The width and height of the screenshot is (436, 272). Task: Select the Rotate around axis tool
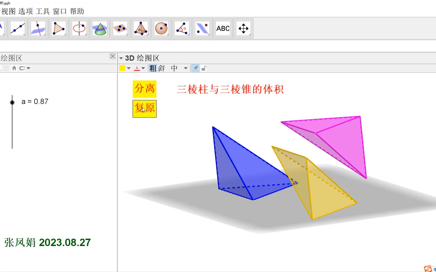79,28
